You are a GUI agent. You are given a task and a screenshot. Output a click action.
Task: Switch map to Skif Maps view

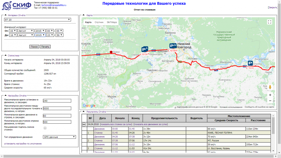pyautogui.click(x=112, y=22)
